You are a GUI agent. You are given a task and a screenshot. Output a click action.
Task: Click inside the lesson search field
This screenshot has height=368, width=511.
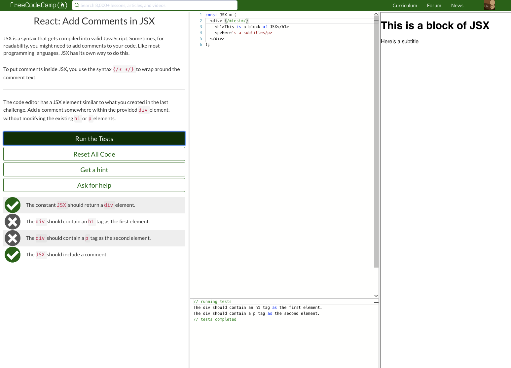pos(155,5)
